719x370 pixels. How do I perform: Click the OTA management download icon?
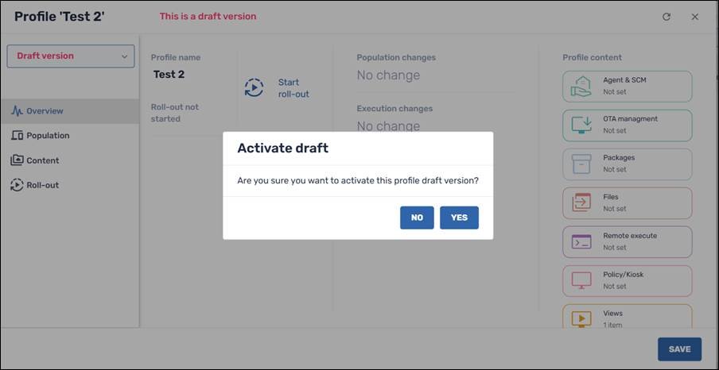(x=581, y=125)
